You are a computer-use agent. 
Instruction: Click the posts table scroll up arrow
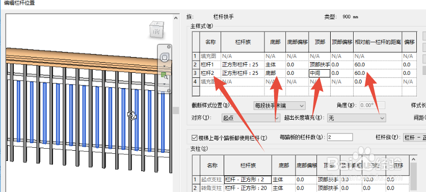click(413, 158)
